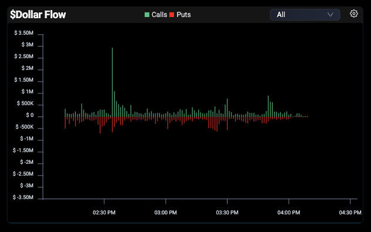Click the $ 3M y-axis label
This screenshot has height=232, width=371.
(x=28, y=45)
